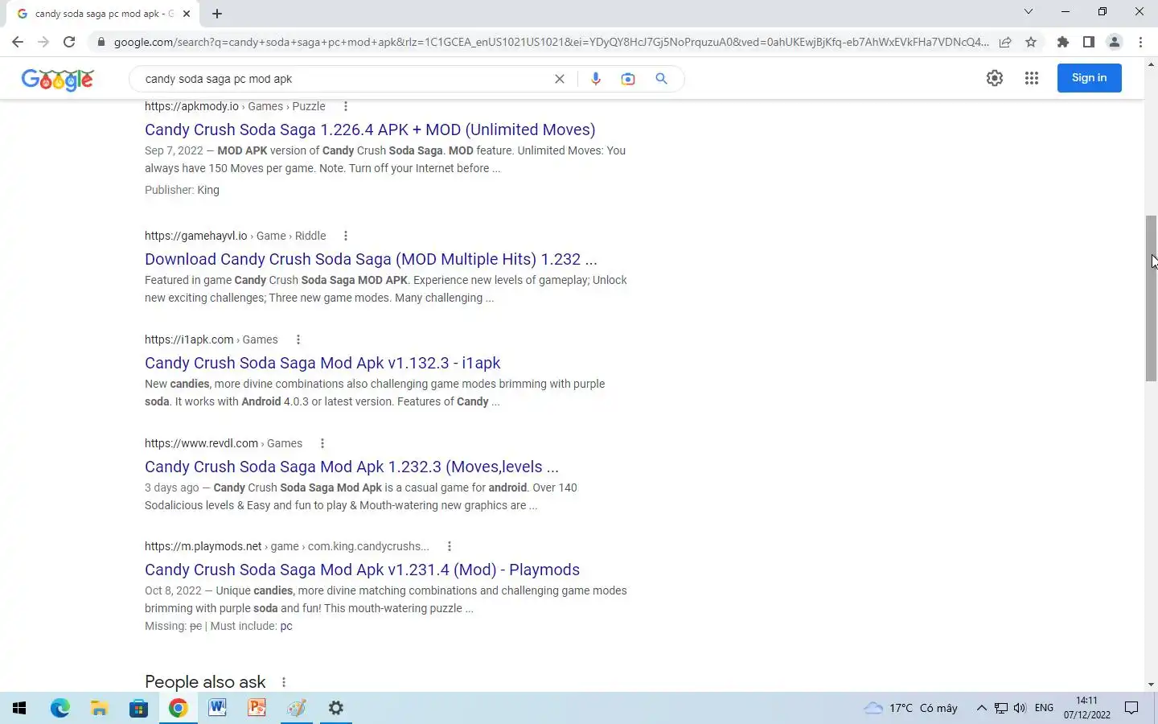1158x724 pixels.
Task: Submit search with the magnifier icon
Action: tap(661, 79)
